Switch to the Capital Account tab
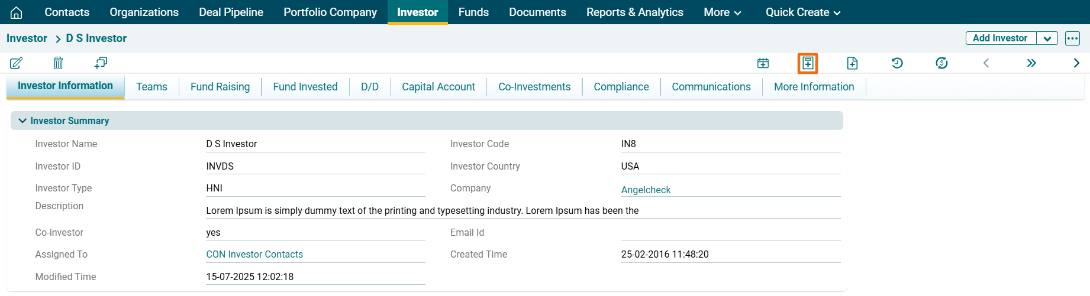Viewport: 1090px width, 296px height. pos(438,87)
